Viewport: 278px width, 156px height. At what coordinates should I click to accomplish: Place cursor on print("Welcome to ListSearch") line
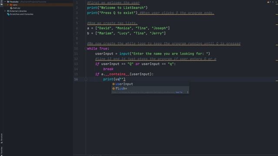point(117,8)
